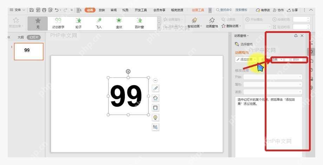Click the 动画窗格 ribbon button
Screen dimensions: 323x165
[x=212, y=23]
